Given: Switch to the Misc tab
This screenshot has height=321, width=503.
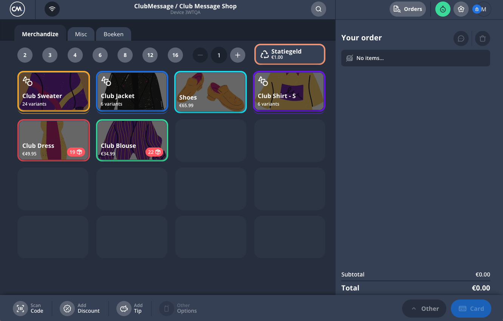Looking at the screenshot, I should [81, 34].
